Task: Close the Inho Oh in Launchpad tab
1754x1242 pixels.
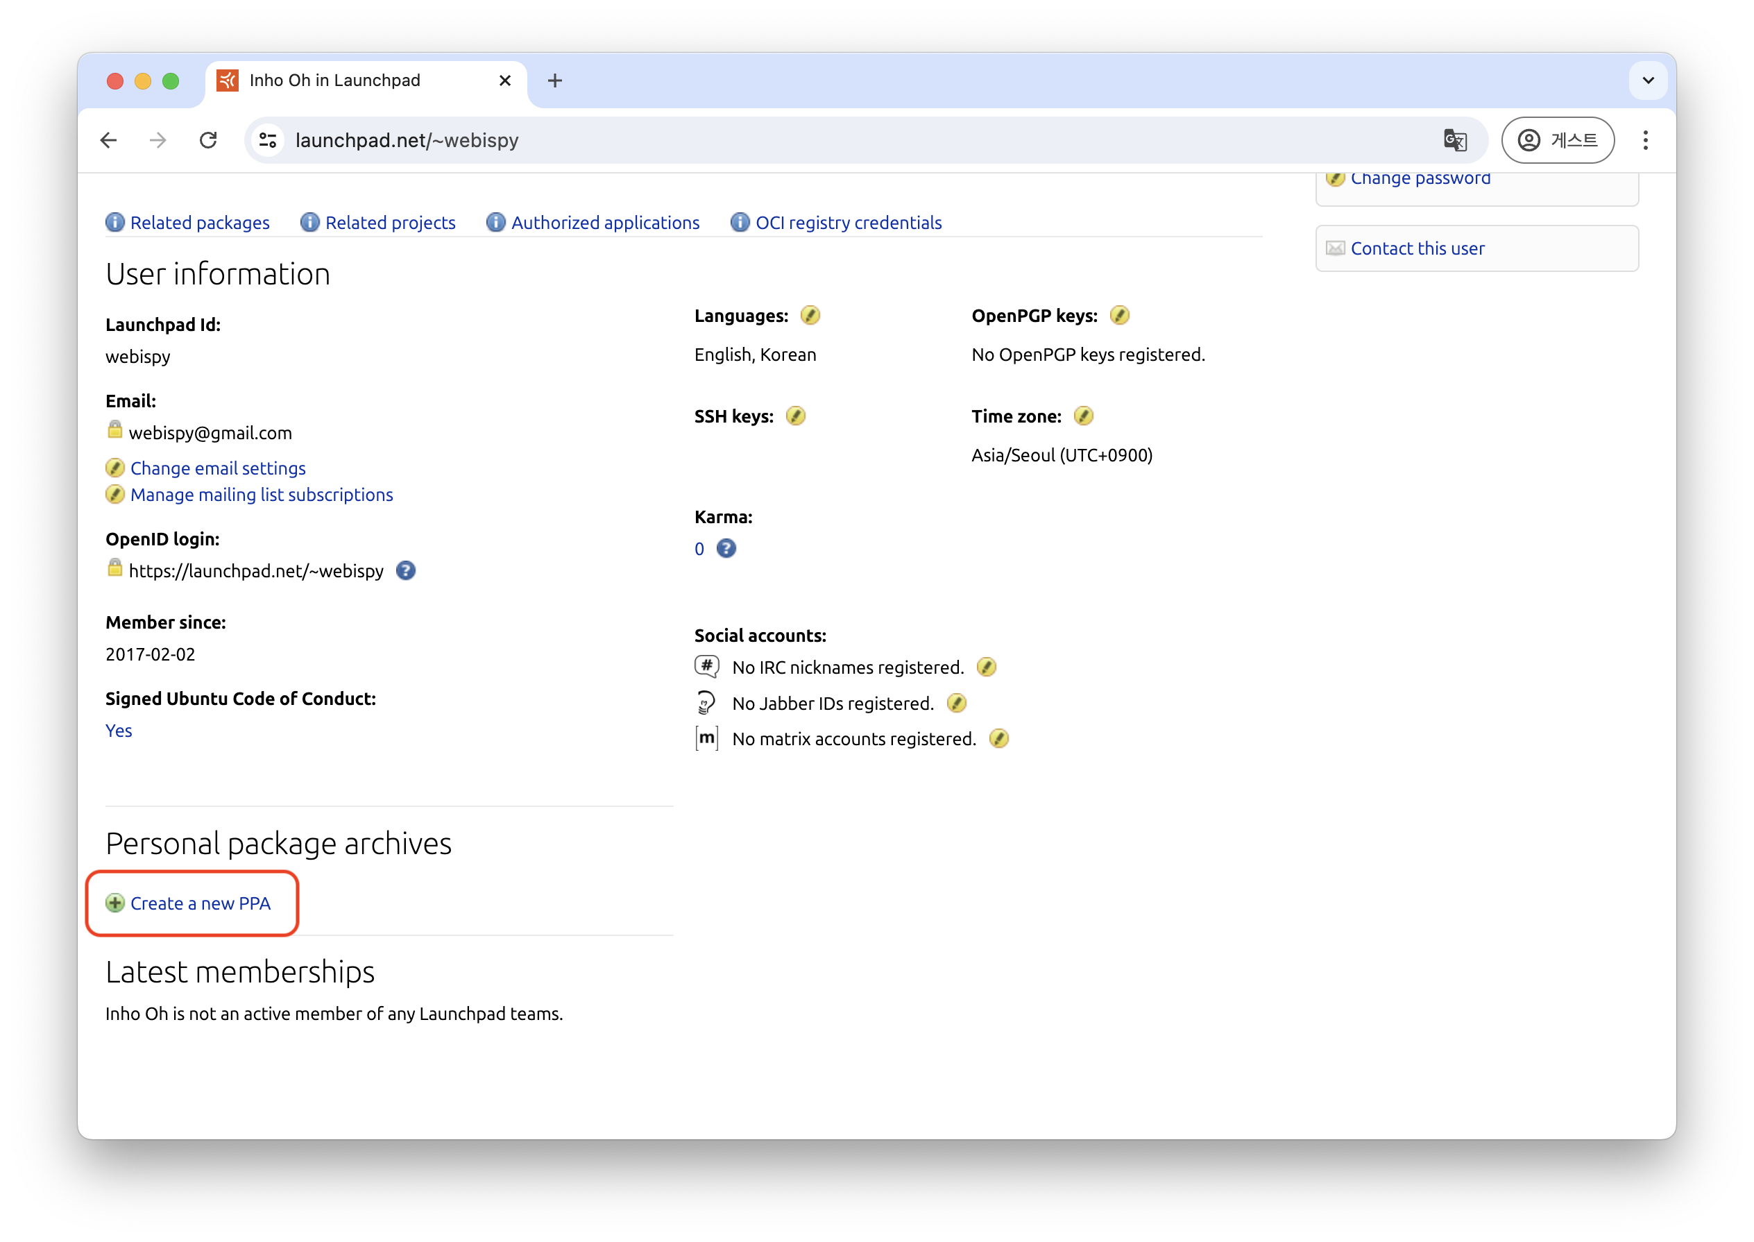Action: click(x=504, y=80)
